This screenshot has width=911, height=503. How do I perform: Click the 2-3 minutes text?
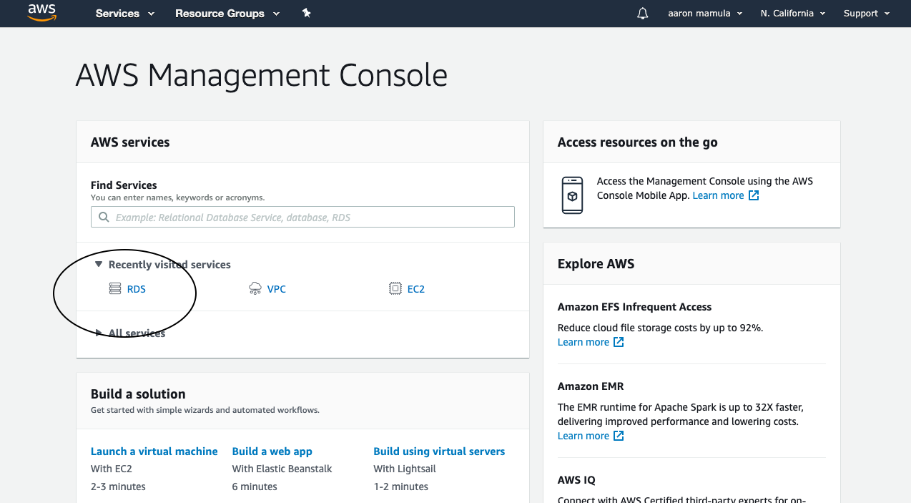pos(118,487)
